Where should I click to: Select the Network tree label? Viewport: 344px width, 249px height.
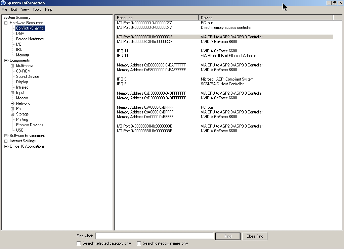pyautogui.click(x=23, y=103)
